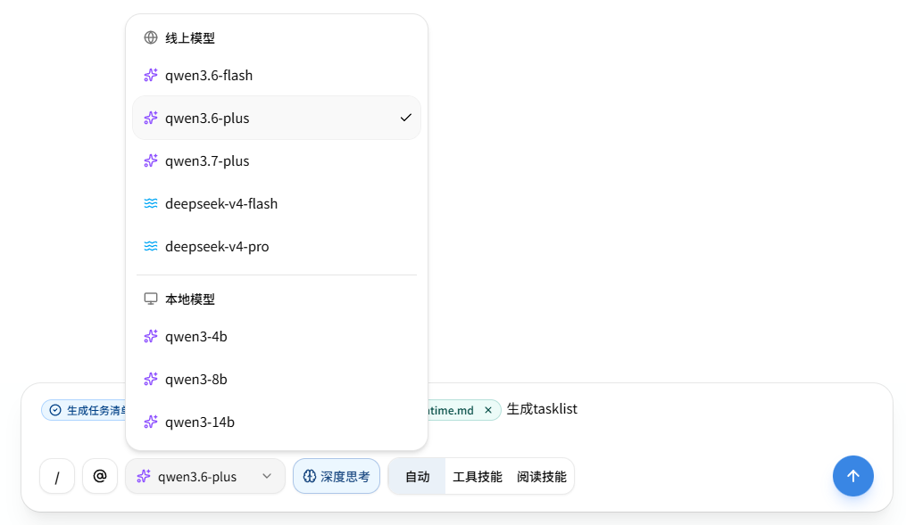Click the @ mention button
Screen dimensions: 906x525
tap(100, 476)
